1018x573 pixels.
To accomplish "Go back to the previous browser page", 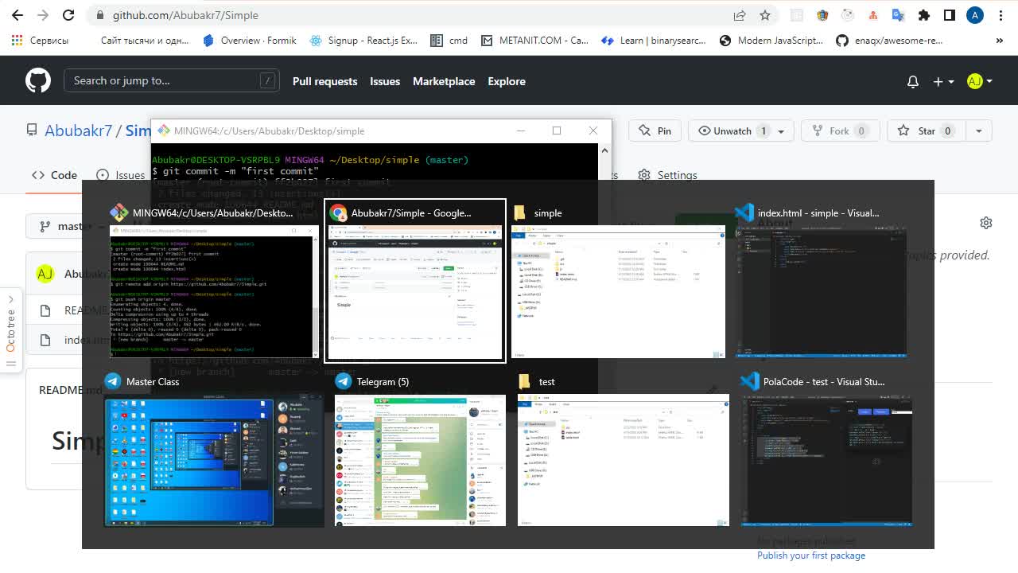I will click(x=17, y=15).
